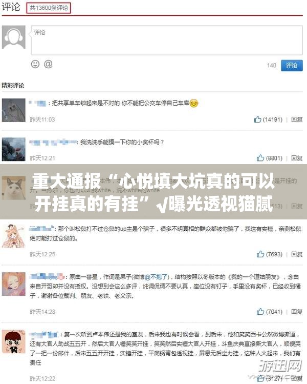Image resolution: width=307 pixels, height=384 pixels.
Task: Focus the 评论 comment text box
Action: pos(167,40)
